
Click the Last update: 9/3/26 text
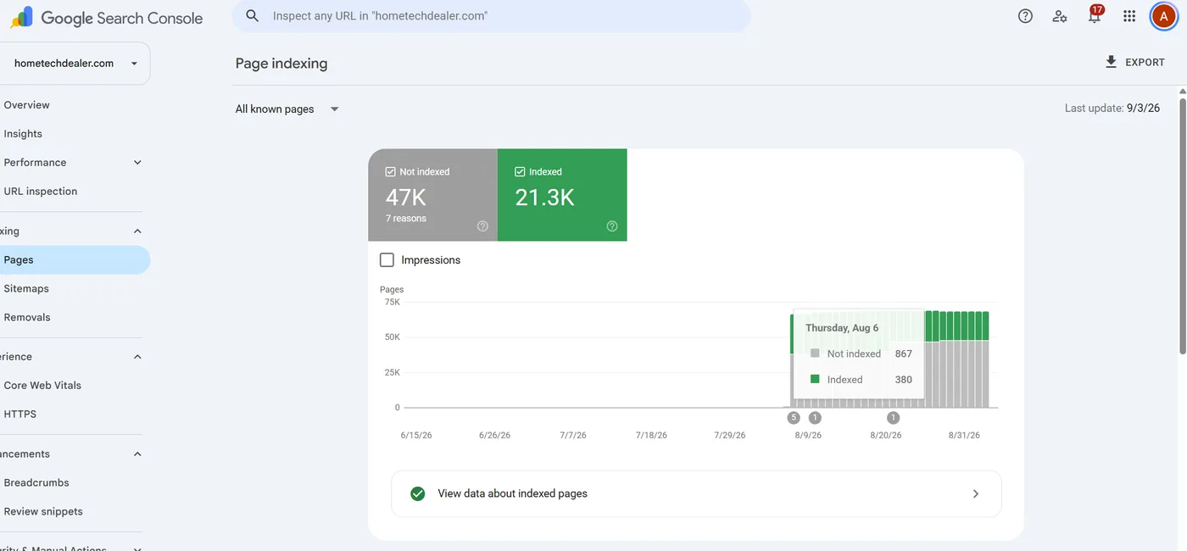click(1112, 109)
